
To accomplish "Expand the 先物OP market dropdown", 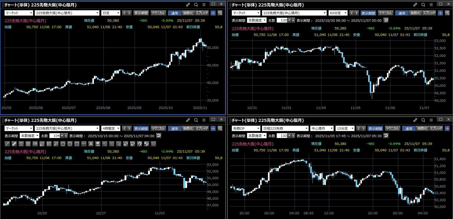I will pos(246,128).
